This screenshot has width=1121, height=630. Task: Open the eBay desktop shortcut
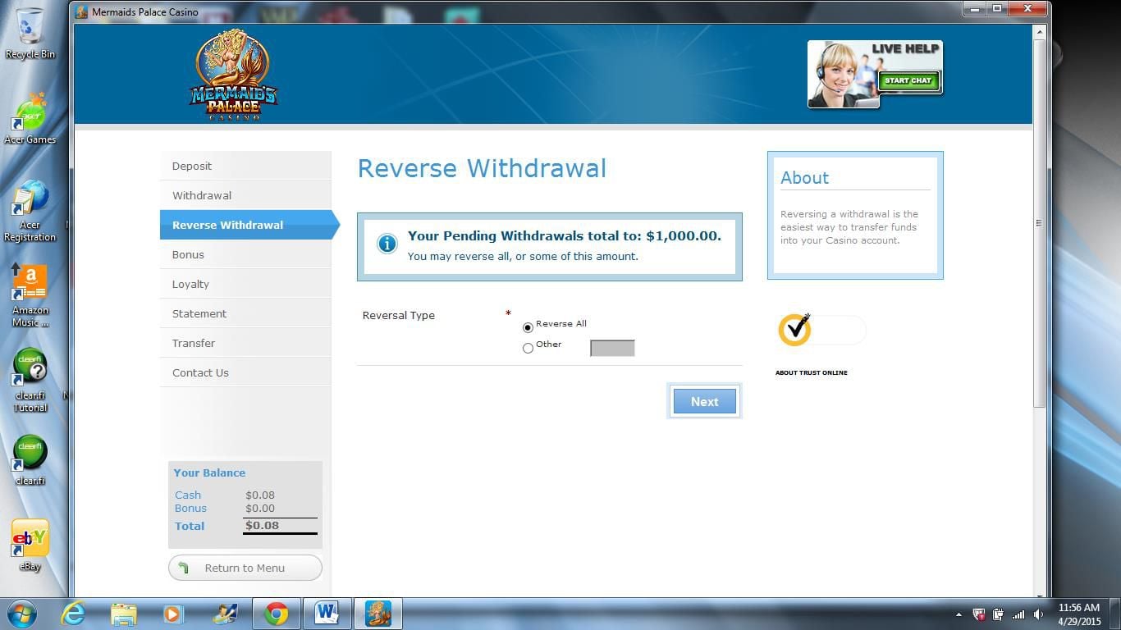[x=30, y=546]
